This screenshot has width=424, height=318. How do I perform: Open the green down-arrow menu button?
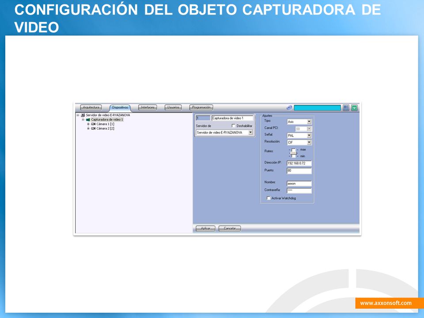[354, 108]
